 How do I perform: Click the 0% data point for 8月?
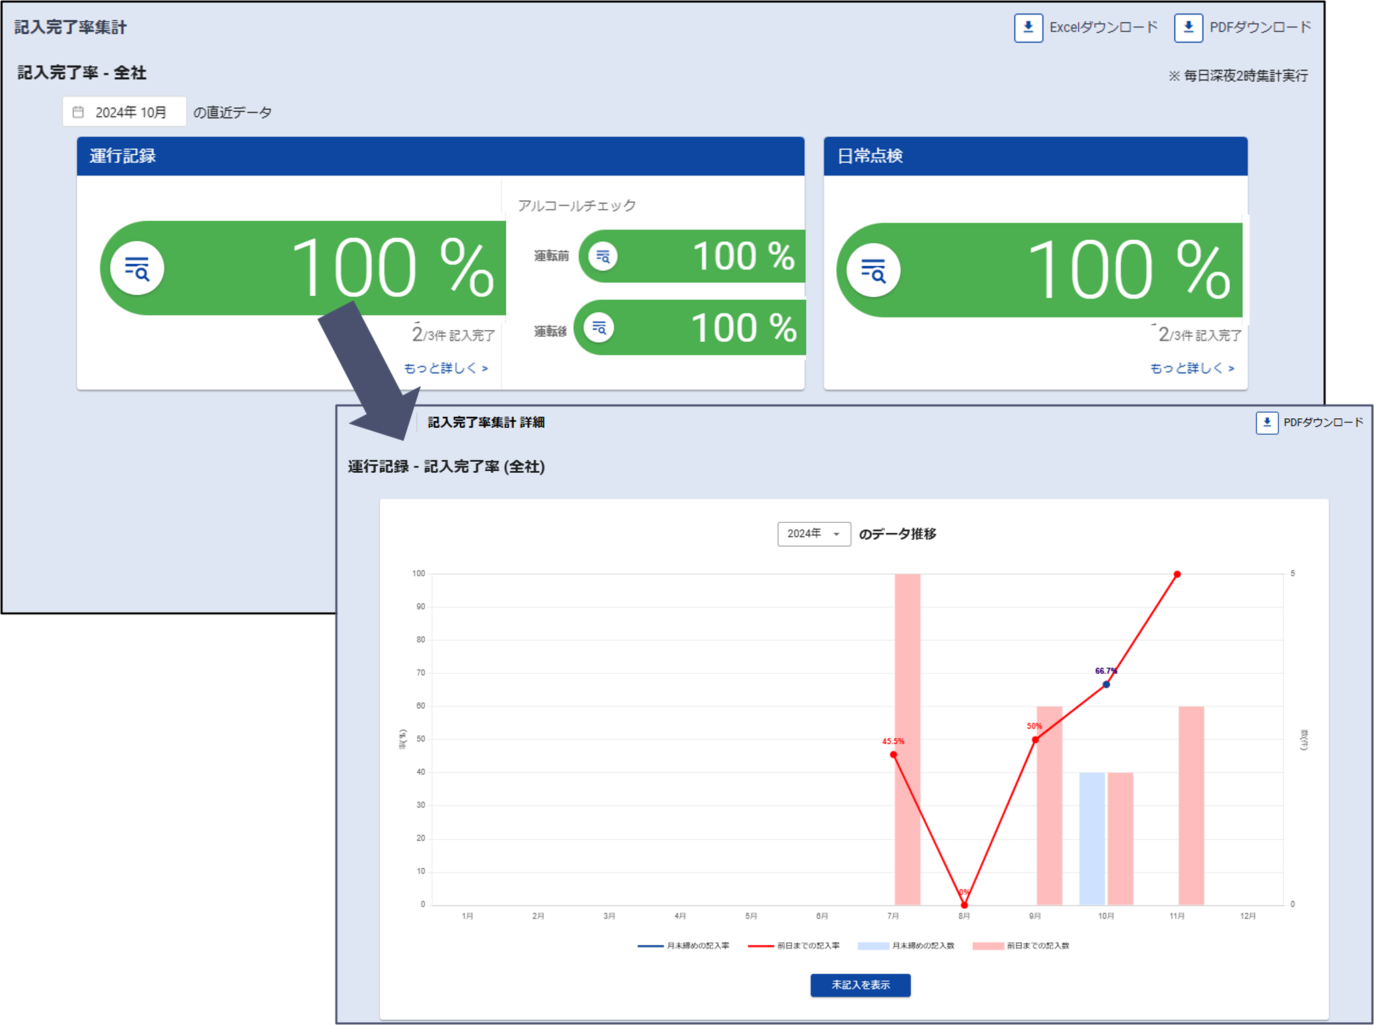coord(964,905)
